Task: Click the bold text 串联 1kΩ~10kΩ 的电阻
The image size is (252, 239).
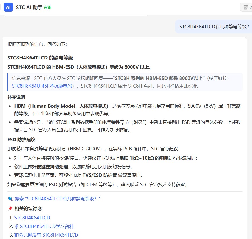Action: coord(144,158)
